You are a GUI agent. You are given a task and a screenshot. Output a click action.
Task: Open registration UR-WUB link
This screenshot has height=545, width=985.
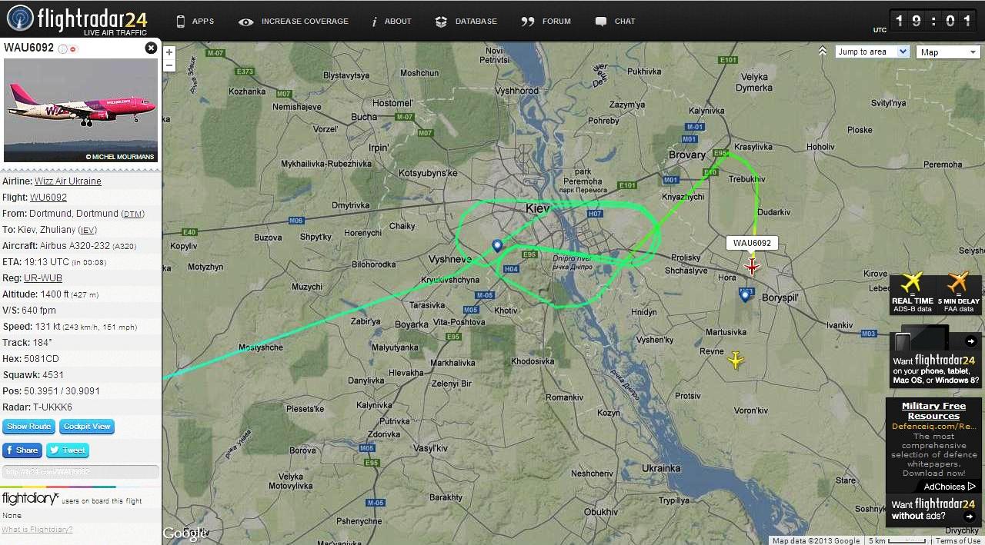pyautogui.click(x=43, y=278)
